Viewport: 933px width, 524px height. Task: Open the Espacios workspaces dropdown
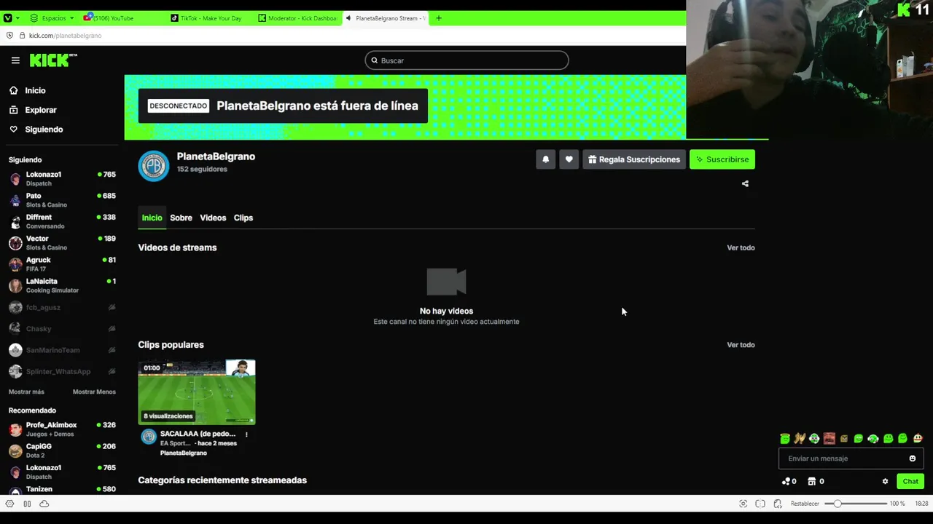coord(52,18)
